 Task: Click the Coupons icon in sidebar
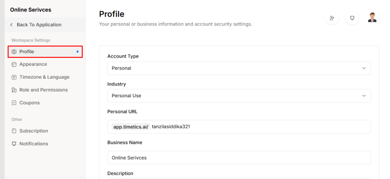coord(14,103)
